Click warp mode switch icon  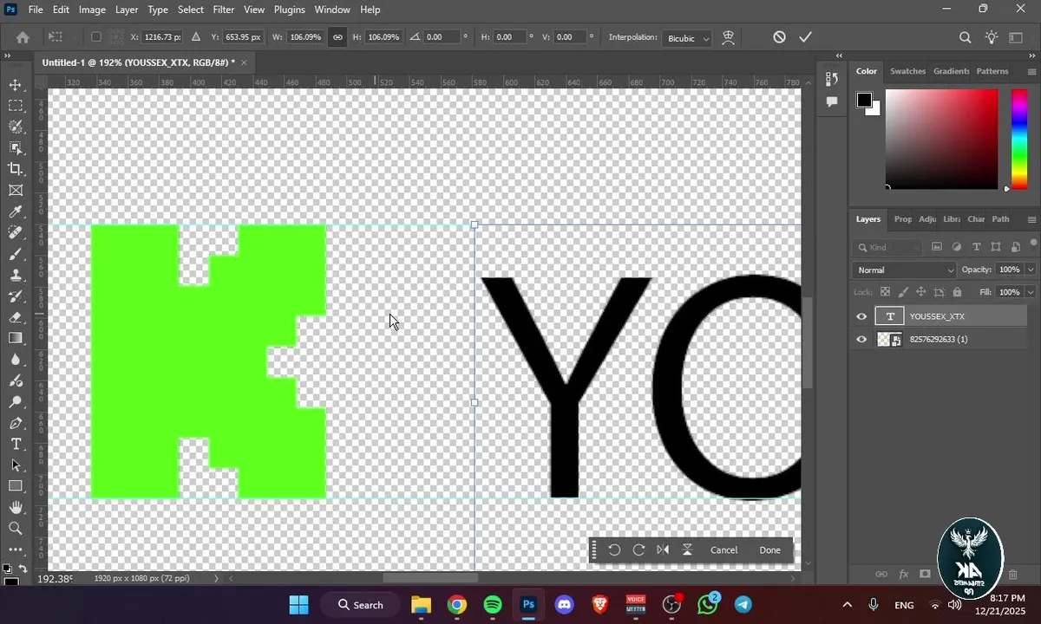pyautogui.click(x=729, y=37)
